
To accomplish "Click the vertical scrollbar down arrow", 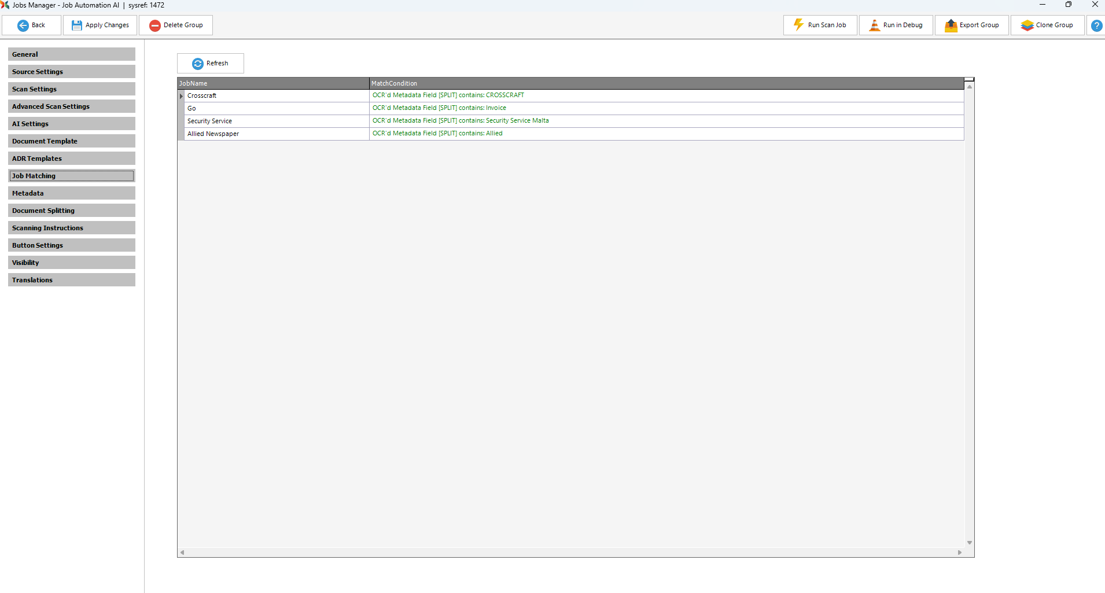I will point(970,543).
